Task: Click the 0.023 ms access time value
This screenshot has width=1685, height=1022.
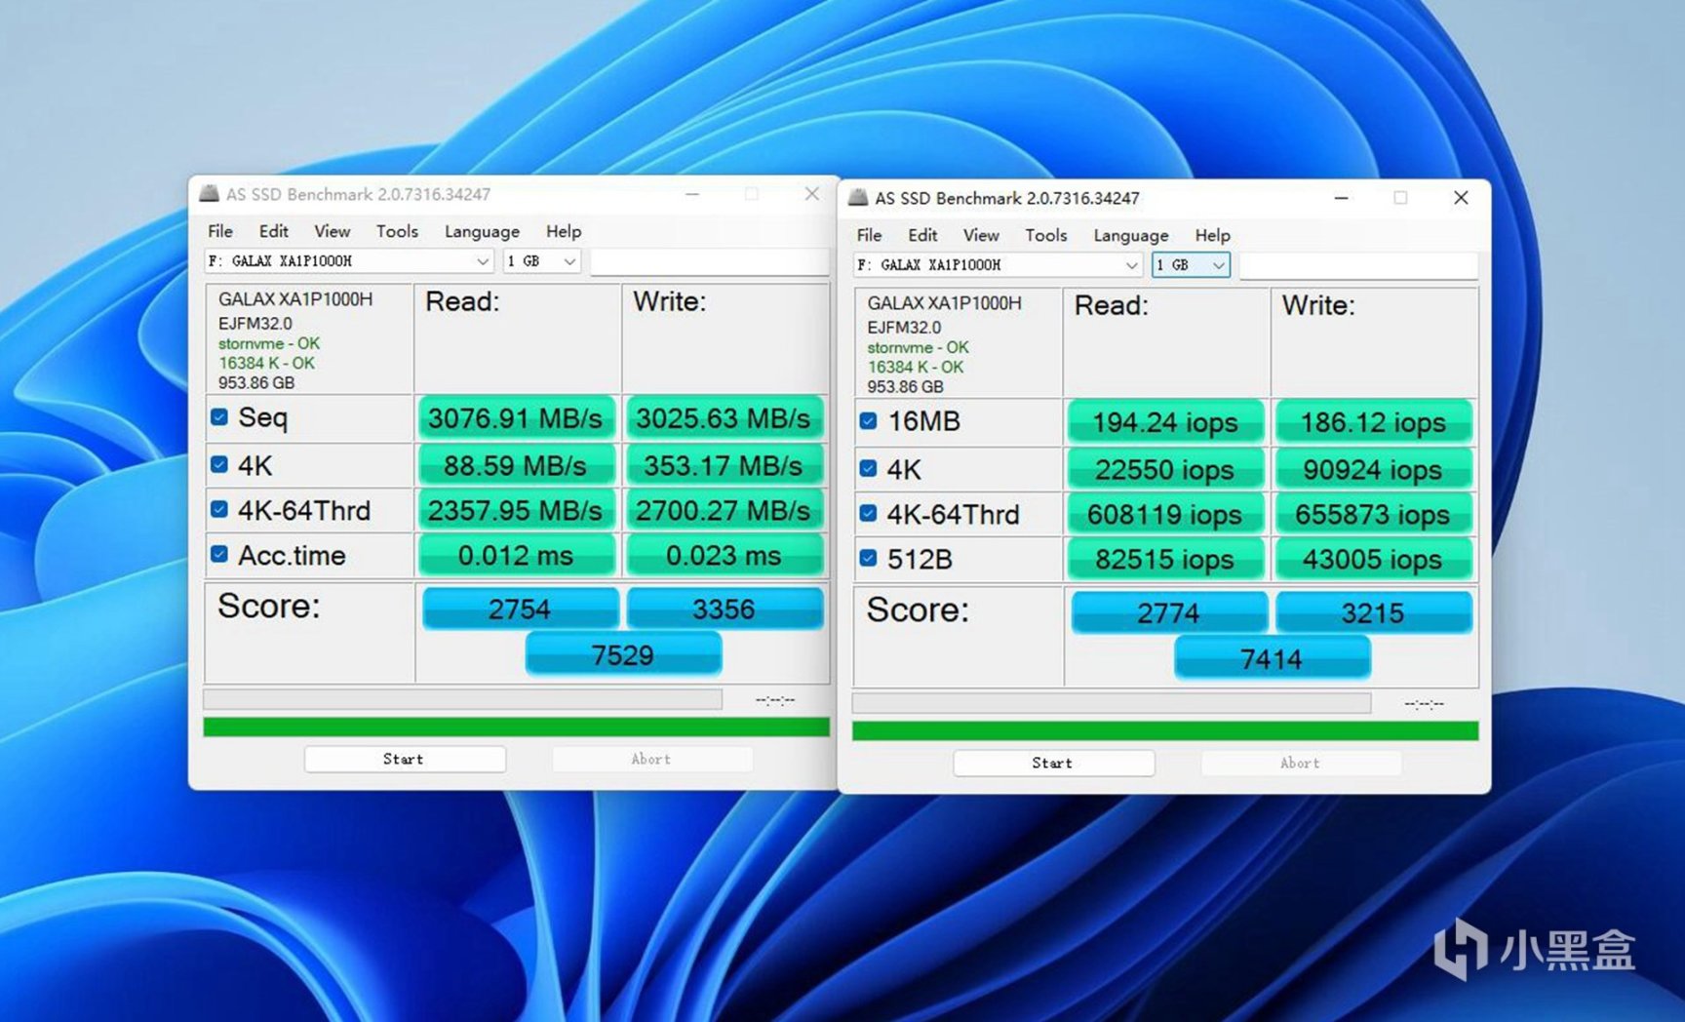Action: (724, 555)
